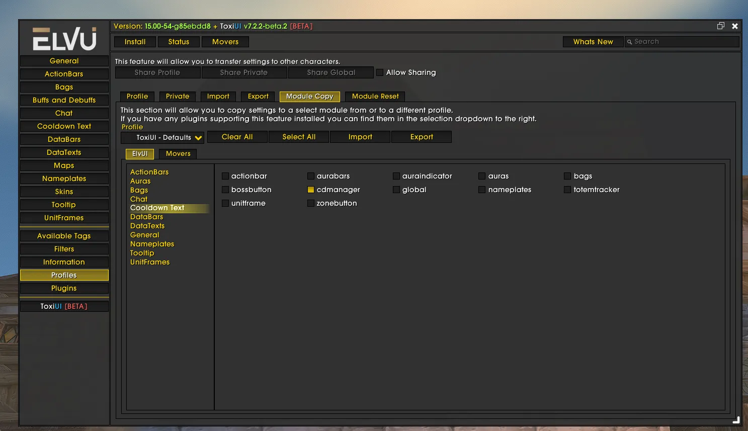Switch to the Module Reset tab
Viewport: 748px width, 431px height.
(x=375, y=96)
